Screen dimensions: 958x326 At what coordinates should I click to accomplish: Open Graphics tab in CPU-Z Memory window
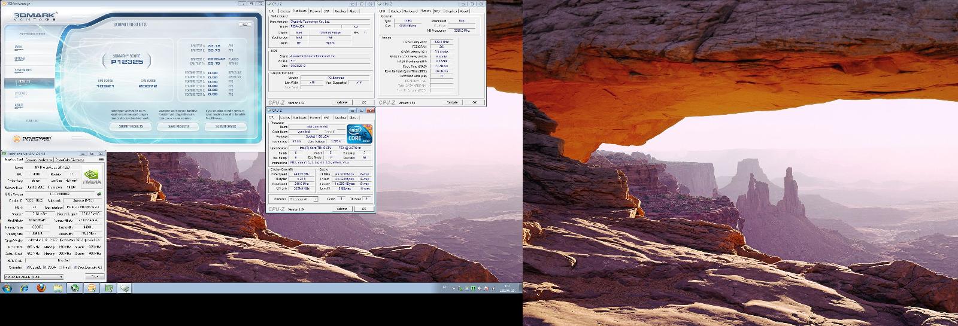(x=451, y=10)
